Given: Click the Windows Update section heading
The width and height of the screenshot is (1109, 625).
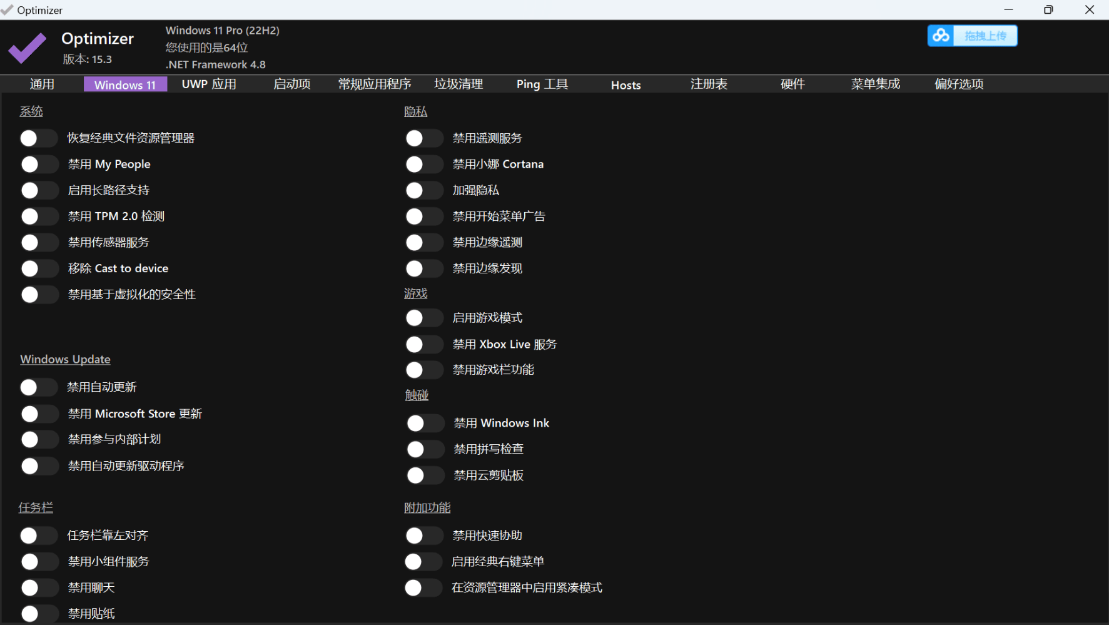Looking at the screenshot, I should (65, 360).
